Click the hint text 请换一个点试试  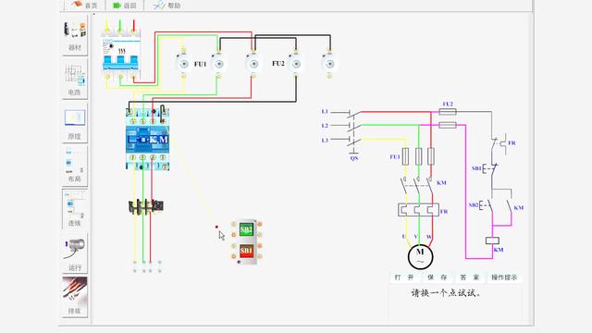click(446, 293)
